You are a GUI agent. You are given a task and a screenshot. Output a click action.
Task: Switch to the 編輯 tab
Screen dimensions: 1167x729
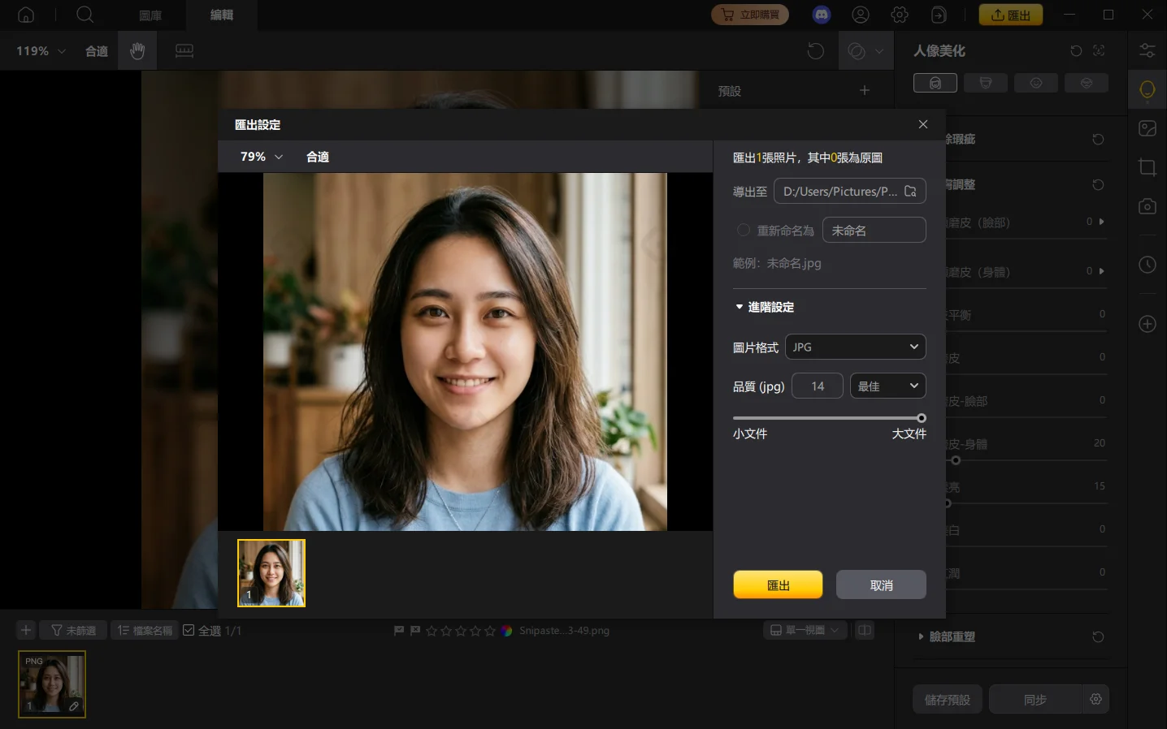220,15
